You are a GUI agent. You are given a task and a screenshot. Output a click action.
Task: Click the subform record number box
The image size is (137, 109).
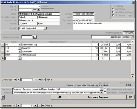(x=27, y=80)
